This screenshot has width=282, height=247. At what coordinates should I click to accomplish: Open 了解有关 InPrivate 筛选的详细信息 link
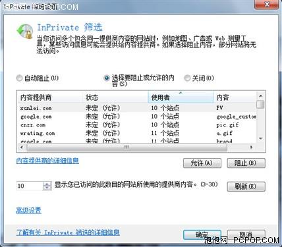tap(68, 233)
